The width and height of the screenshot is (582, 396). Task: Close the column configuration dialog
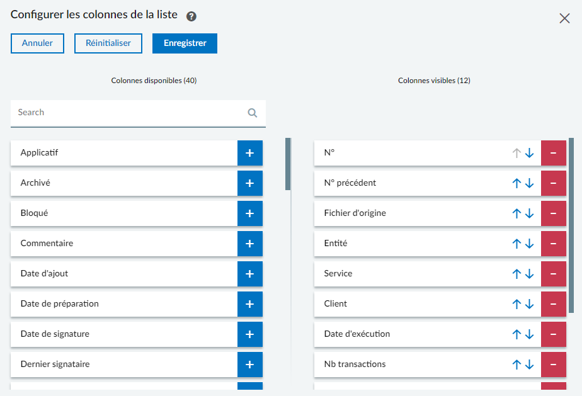point(564,18)
